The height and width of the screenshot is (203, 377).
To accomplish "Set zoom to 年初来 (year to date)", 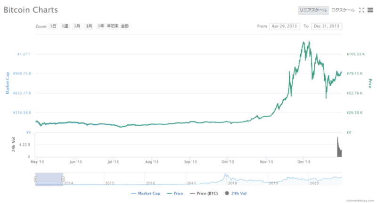I will (x=113, y=26).
